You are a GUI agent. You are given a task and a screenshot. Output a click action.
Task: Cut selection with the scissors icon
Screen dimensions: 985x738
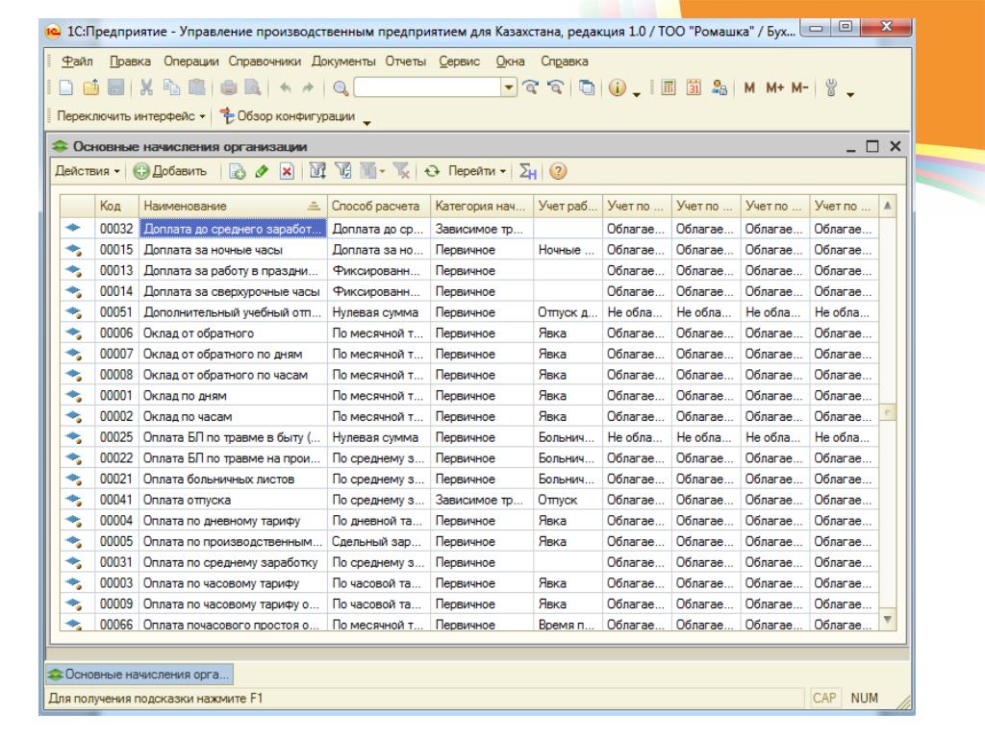[146, 87]
